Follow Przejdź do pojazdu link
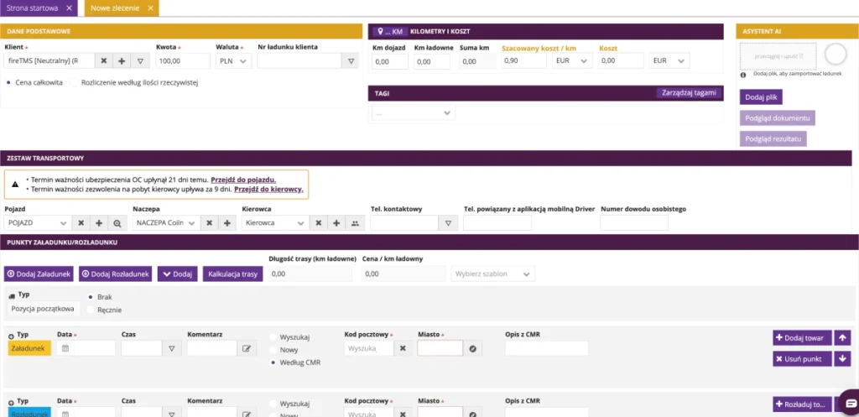The width and height of the screenshot is (859, 417). pos(243,180)
